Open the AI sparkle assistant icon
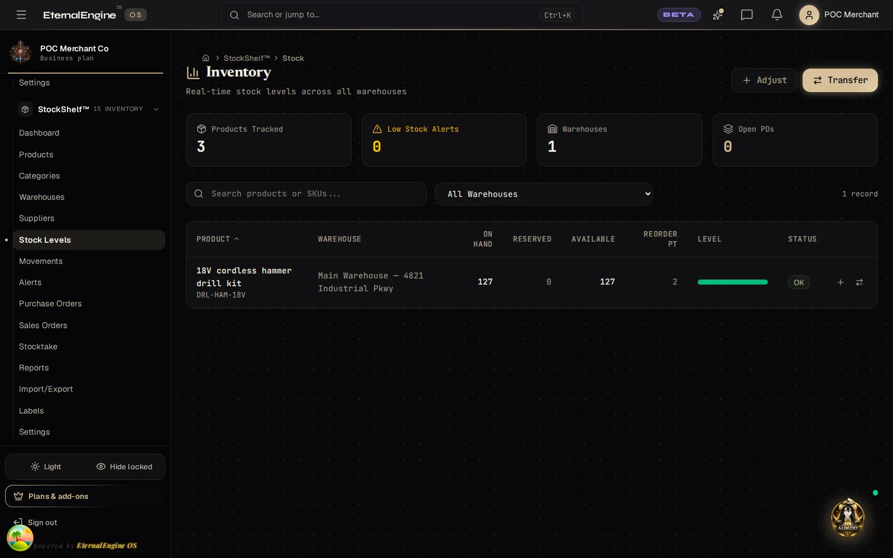893x558 pixels. (718, 15)
